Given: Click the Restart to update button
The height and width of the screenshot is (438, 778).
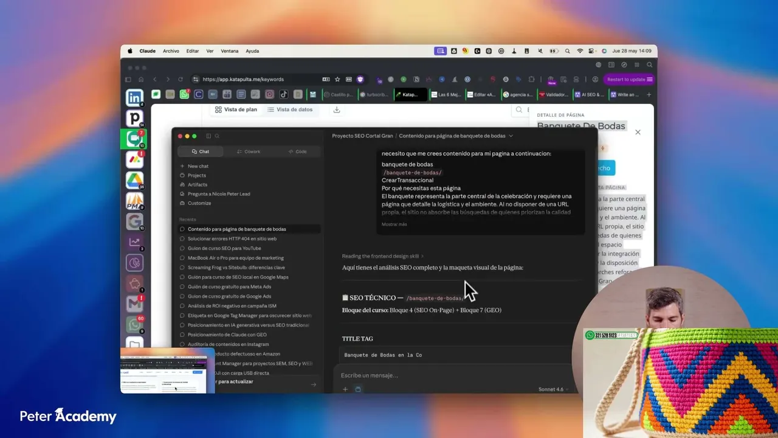Looking at the screenshot, I should pyautogui.click(x=630, y=79).
